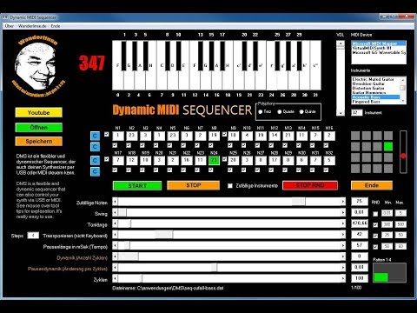417x313 pixels.
Task: Toggle the step checkbox under N8
Action: [211, 145]
